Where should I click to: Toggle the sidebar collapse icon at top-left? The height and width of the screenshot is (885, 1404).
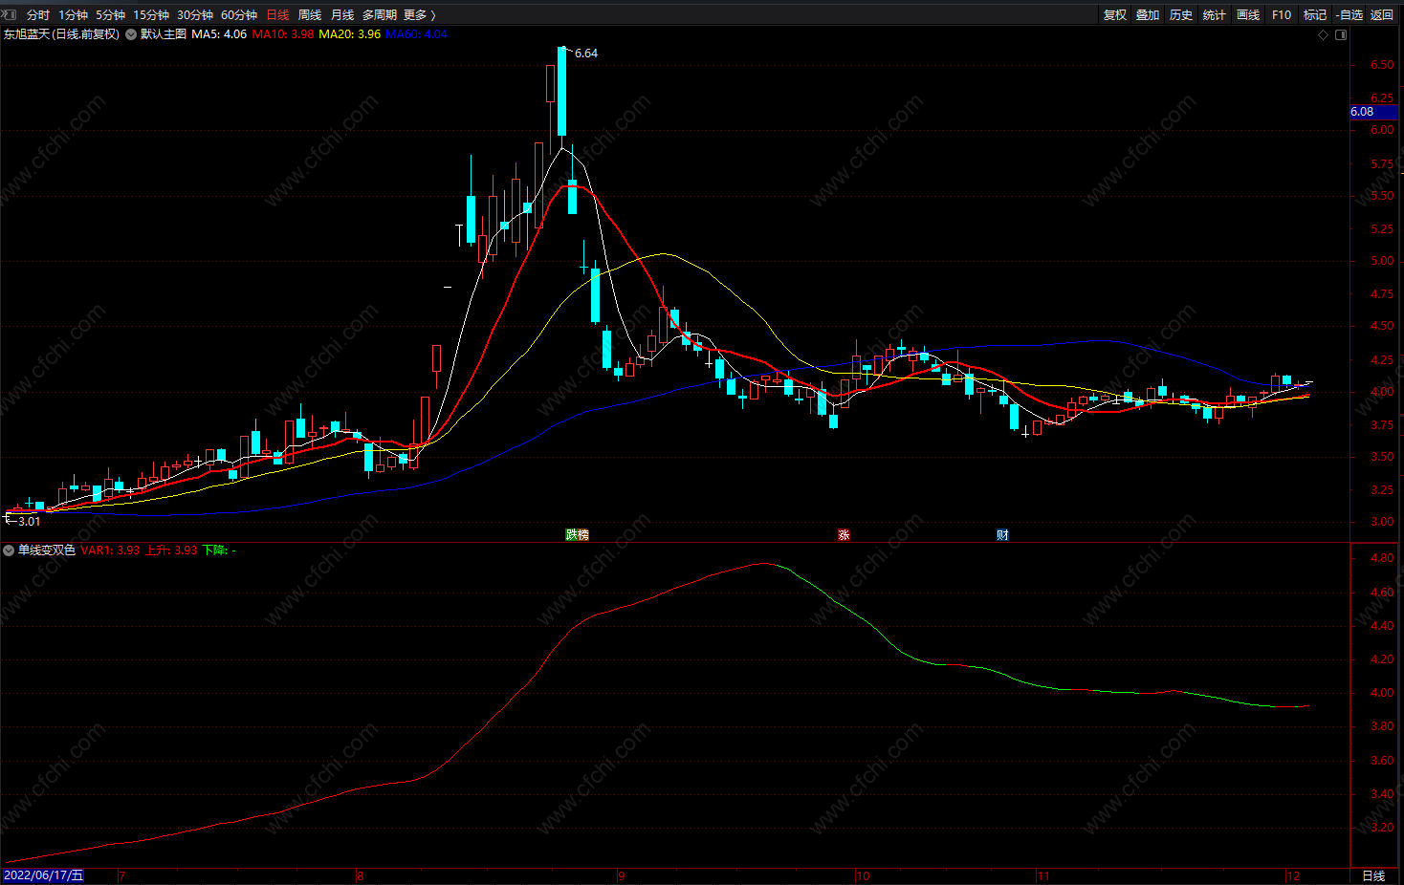(10, 14)
